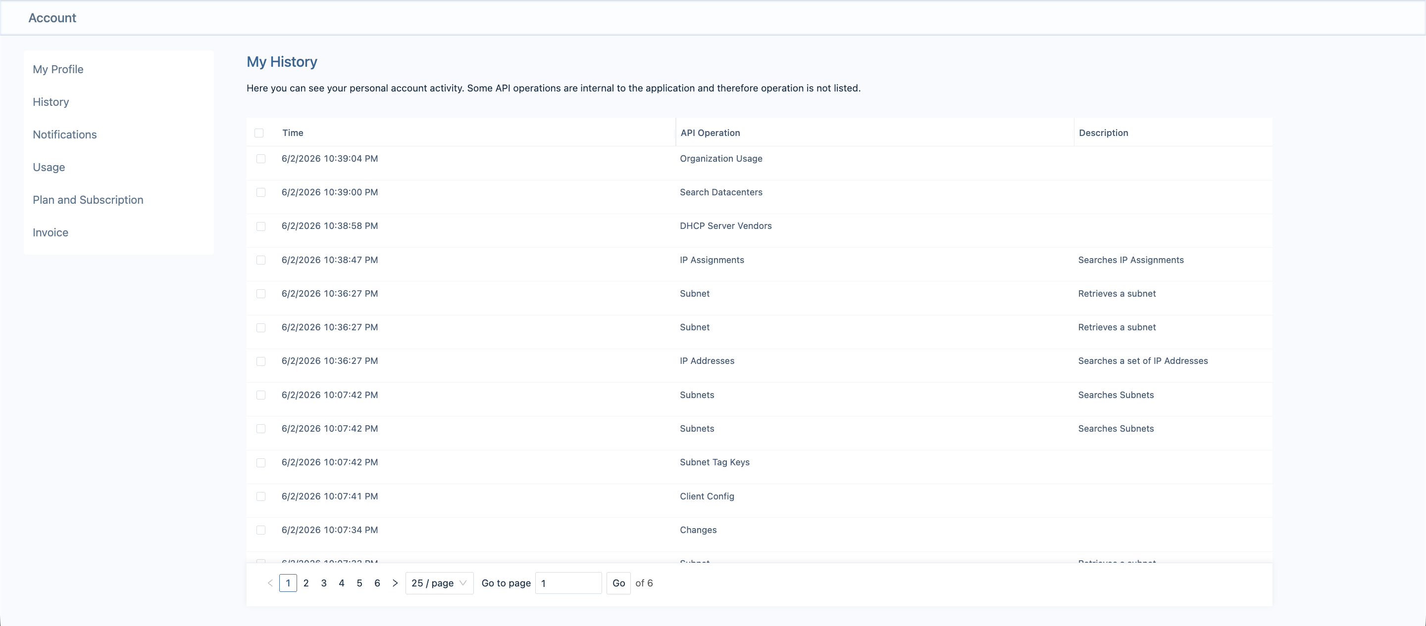The width and height of the screenshot is (1426, 626).
Task: Jump to page 5
Action: (359, 583)
